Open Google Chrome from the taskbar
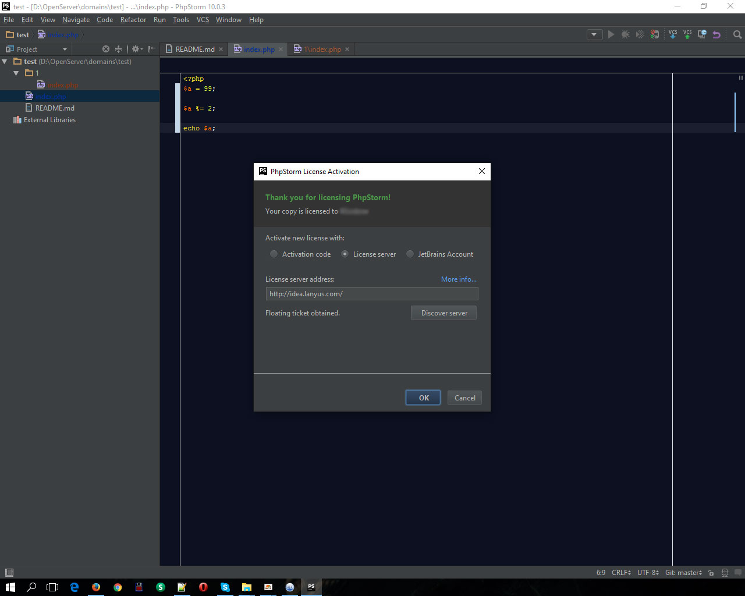The height and width of the screenshot is (596, 745). [118, 587]
